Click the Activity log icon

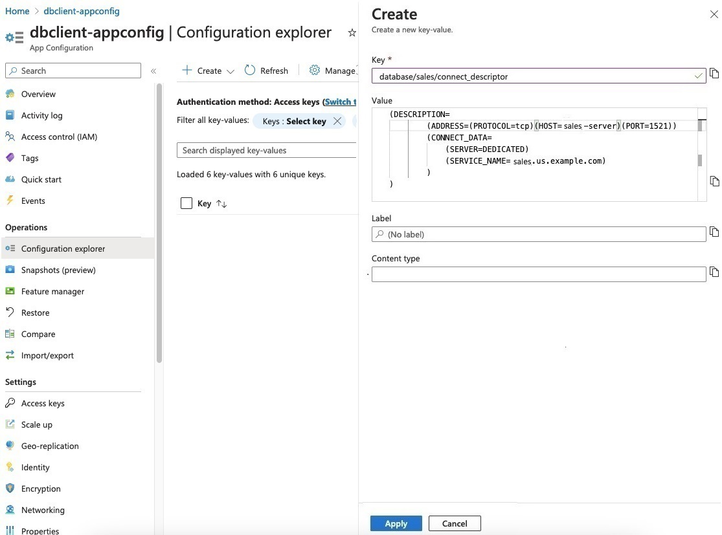(x=10, y=115)
